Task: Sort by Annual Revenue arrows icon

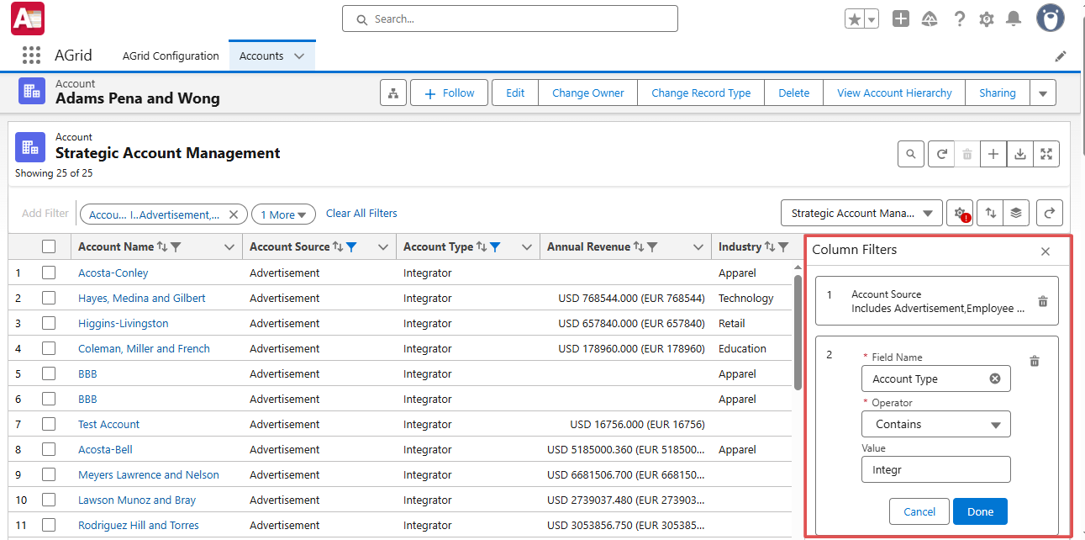Action: pyautogui.click(x=639, y=247)
